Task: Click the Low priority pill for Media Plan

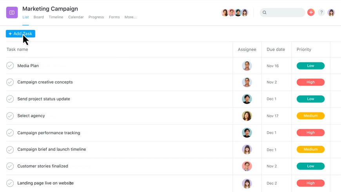Action: 310,66
